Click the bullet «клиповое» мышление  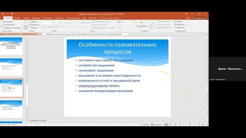coord(96,71)
